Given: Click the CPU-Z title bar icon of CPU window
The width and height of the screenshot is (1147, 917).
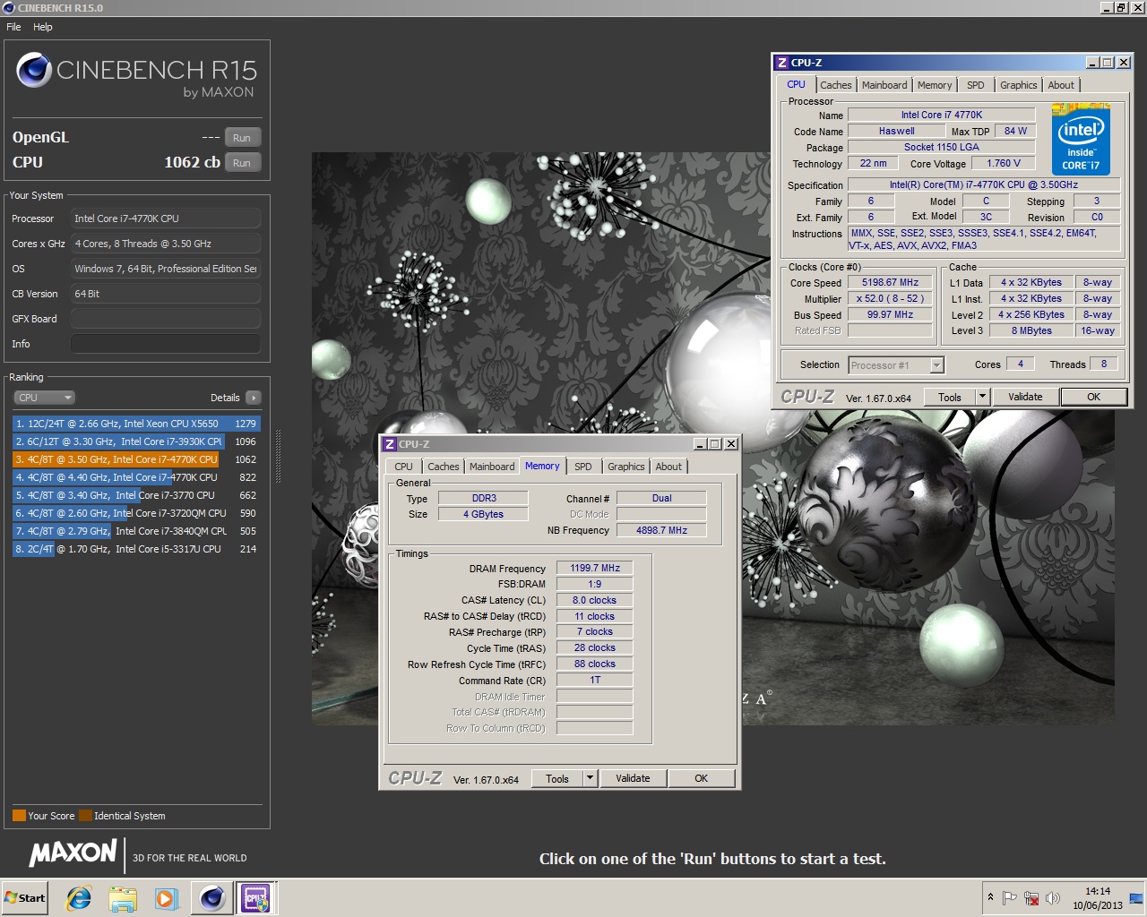Looking at the screenshot, I should click(x=781, y=63).
